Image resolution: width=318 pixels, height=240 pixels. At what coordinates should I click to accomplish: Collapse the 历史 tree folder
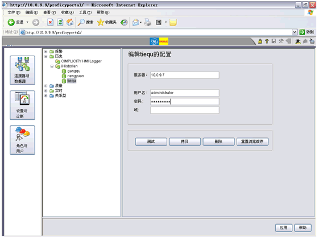click(46, 56)
